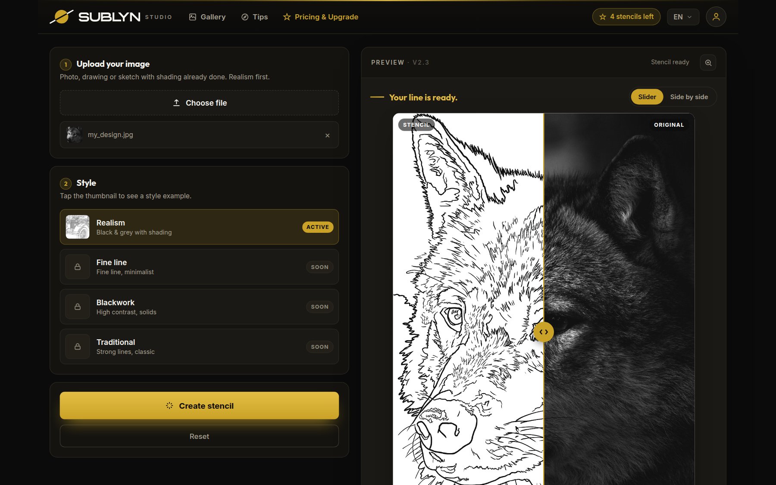Click the zoom magnifier icon in preview header
This screenshot has width=776, height=485.
[708, 63]
